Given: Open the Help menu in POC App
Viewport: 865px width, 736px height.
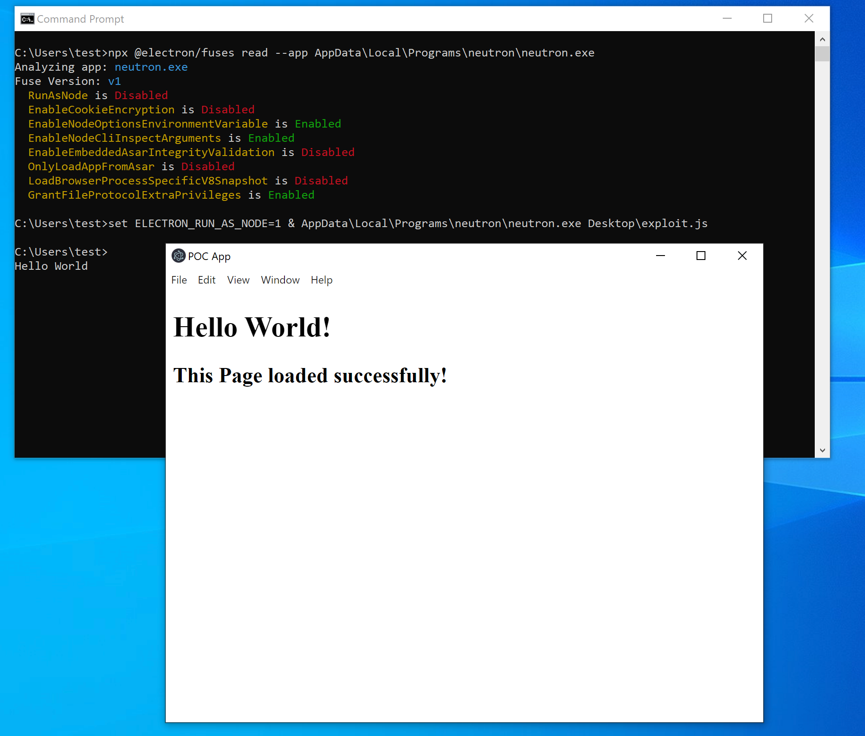Looking at the screenshot, I should (321, 280).
